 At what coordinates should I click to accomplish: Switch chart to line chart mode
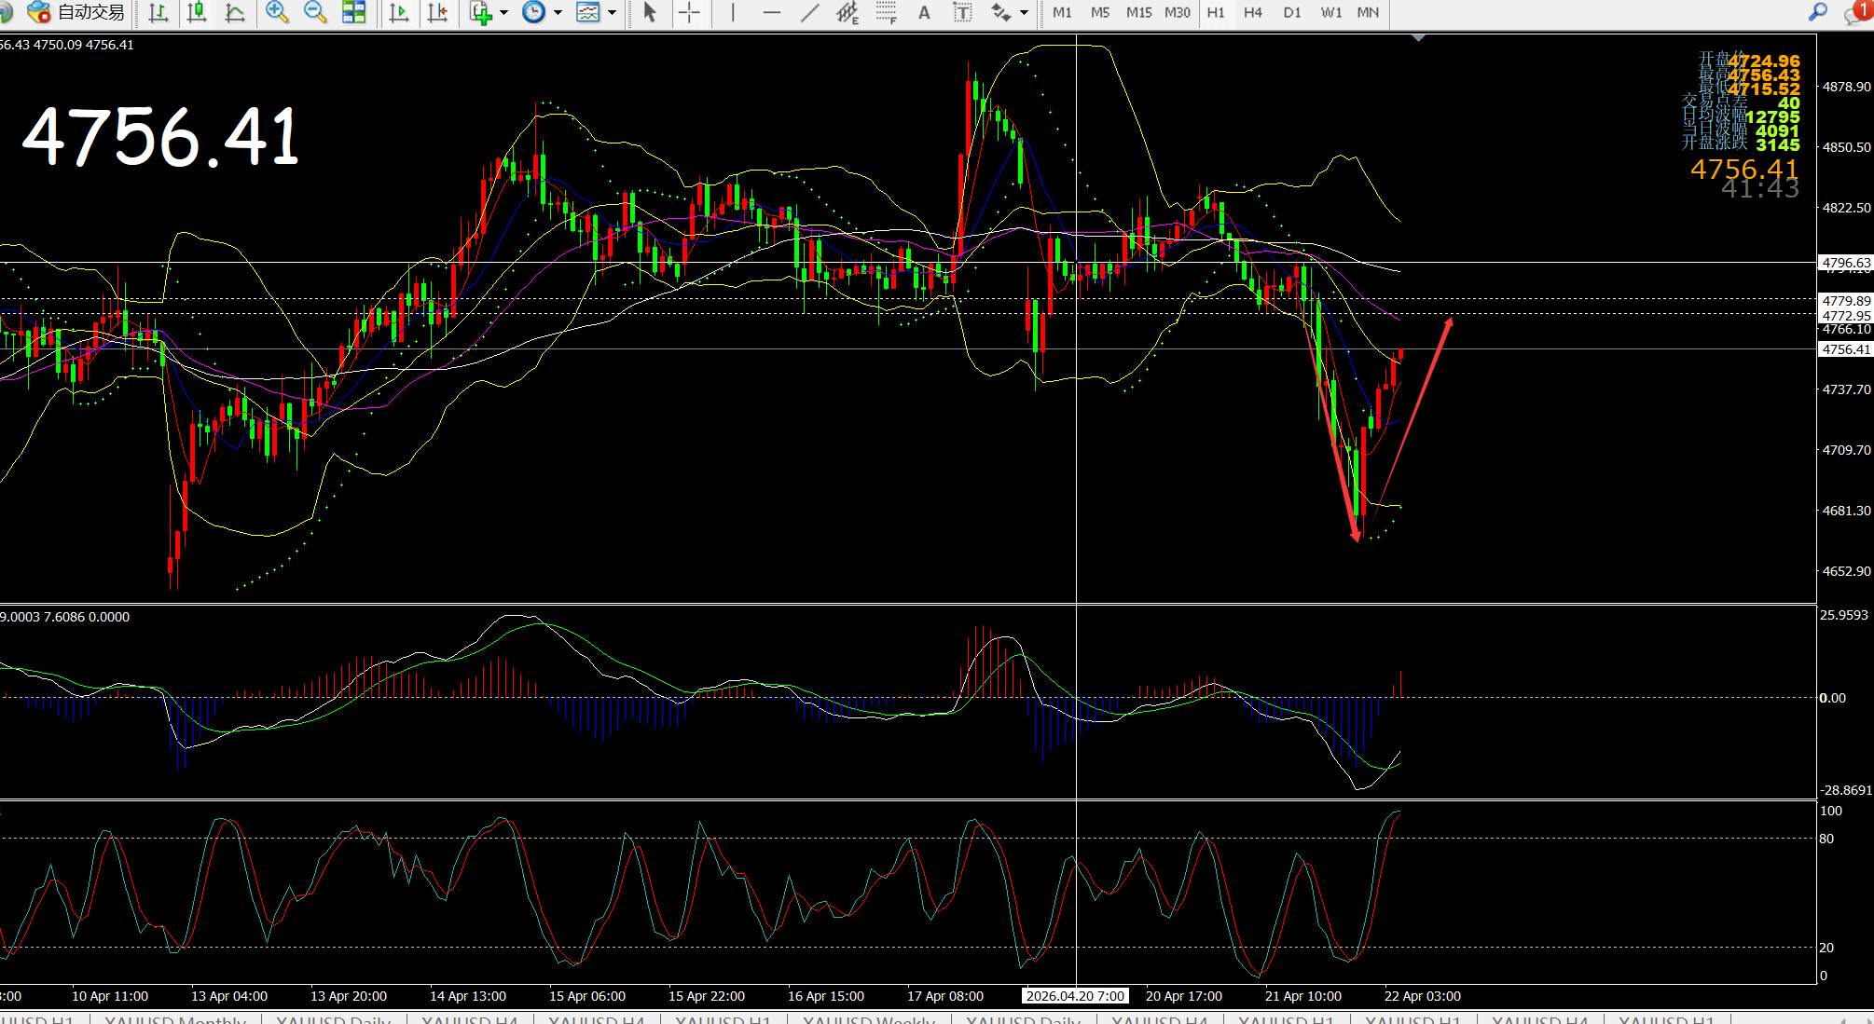pos(235,12)
